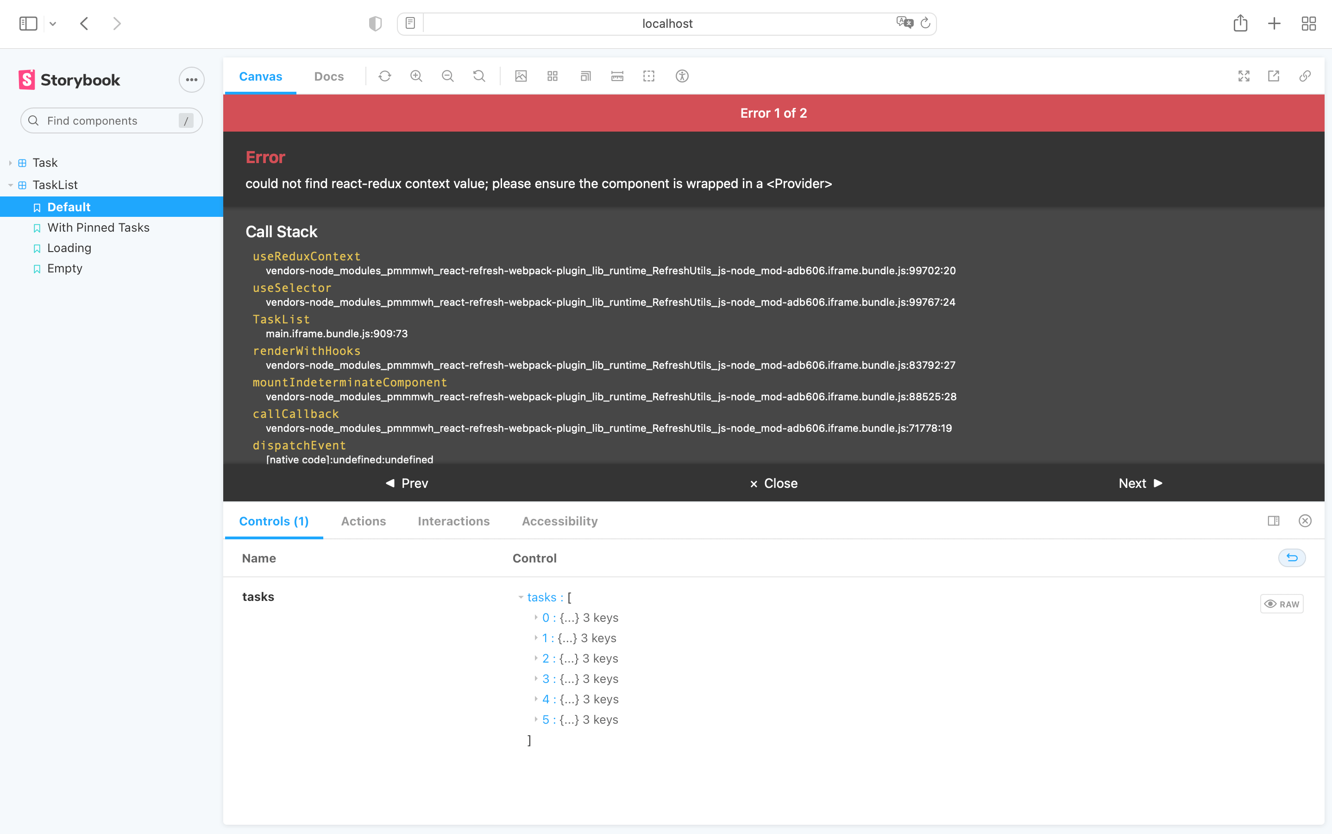Collapse the TaskList tree
1332x834 pixels.
tap(10, 185)
